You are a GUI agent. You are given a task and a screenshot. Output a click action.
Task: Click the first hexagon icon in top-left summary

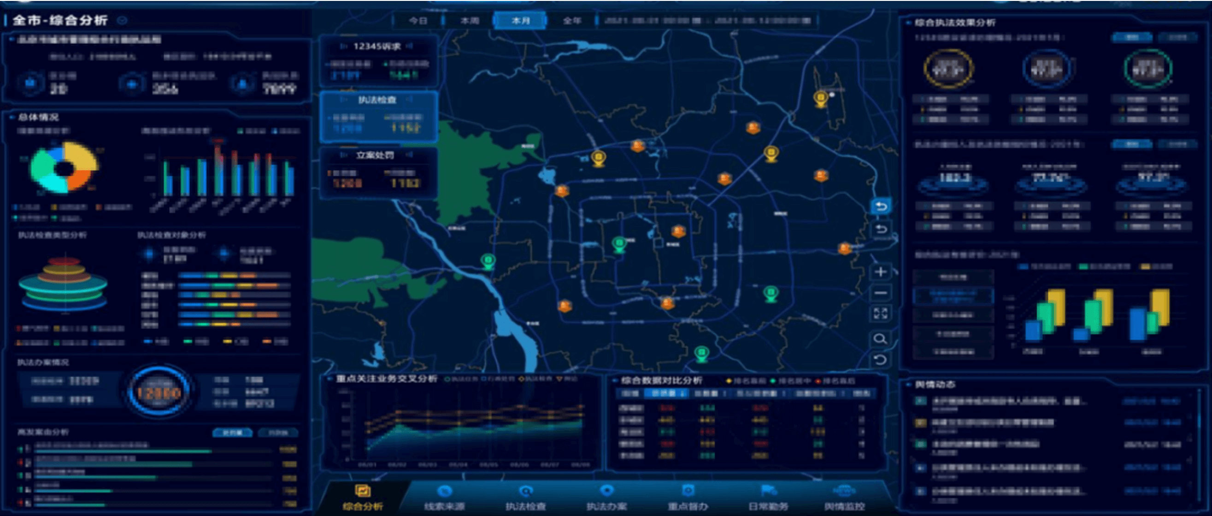point(30,84)
